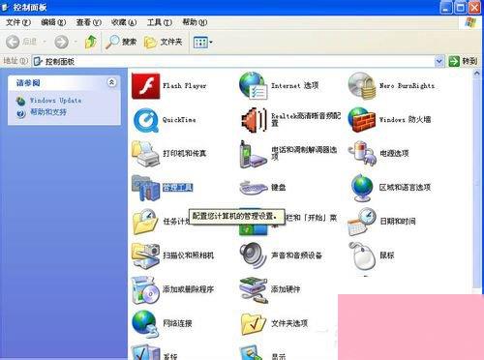Open the 帮助(H) menu

195,22
